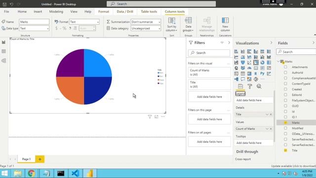
Task: Open the Format paint roller pane
Action: (x=250, y=87)
